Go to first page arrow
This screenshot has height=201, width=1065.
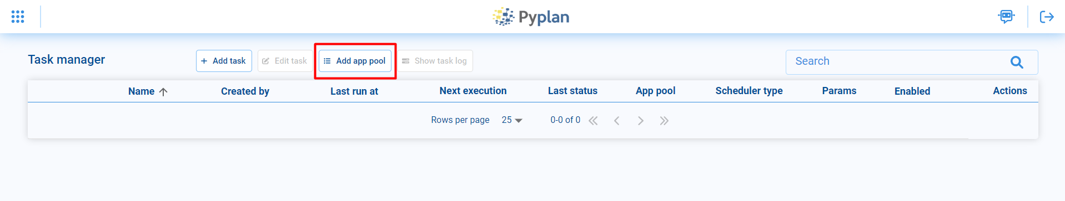[x=593, y=121]
